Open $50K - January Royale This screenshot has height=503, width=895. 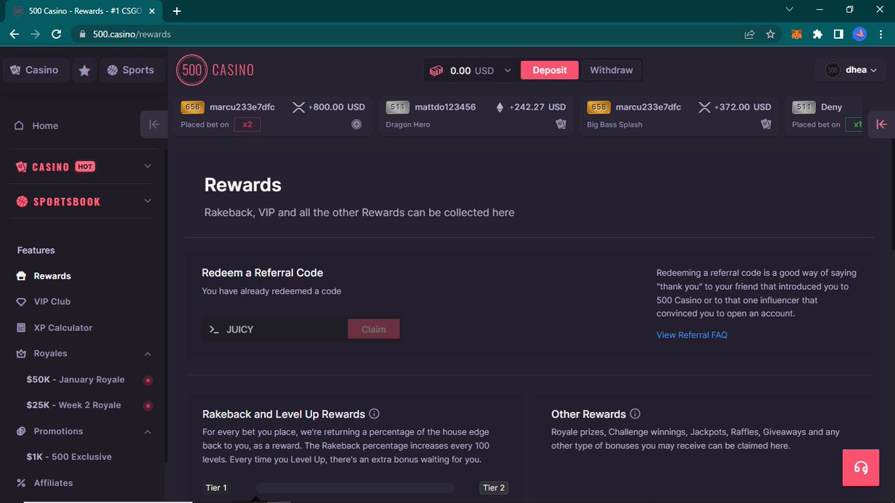pos(75,379)
